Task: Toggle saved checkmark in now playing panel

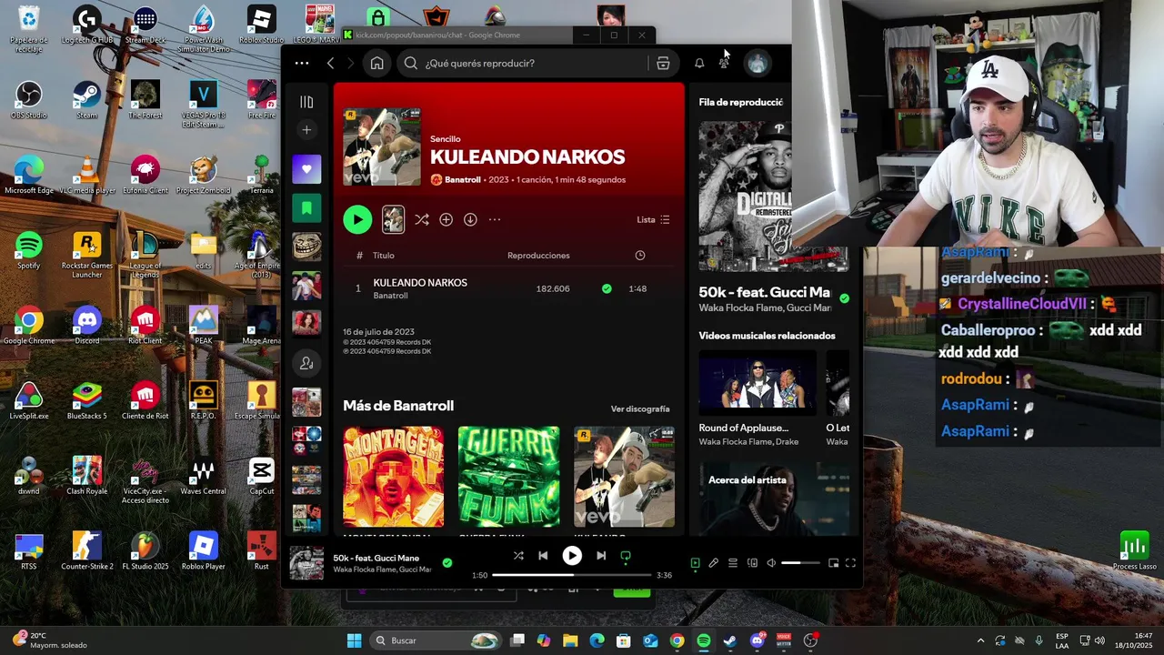Action: pos(845,297)
